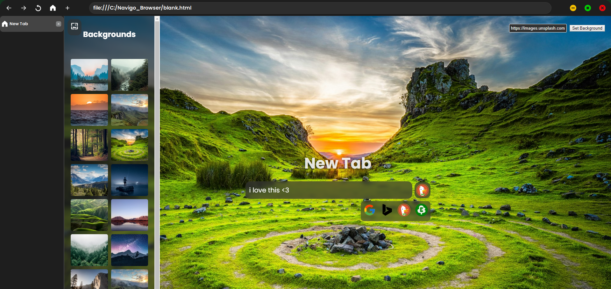Focus the address bar
The width and height of the screenshot is (611, 289).
(318, 8)
